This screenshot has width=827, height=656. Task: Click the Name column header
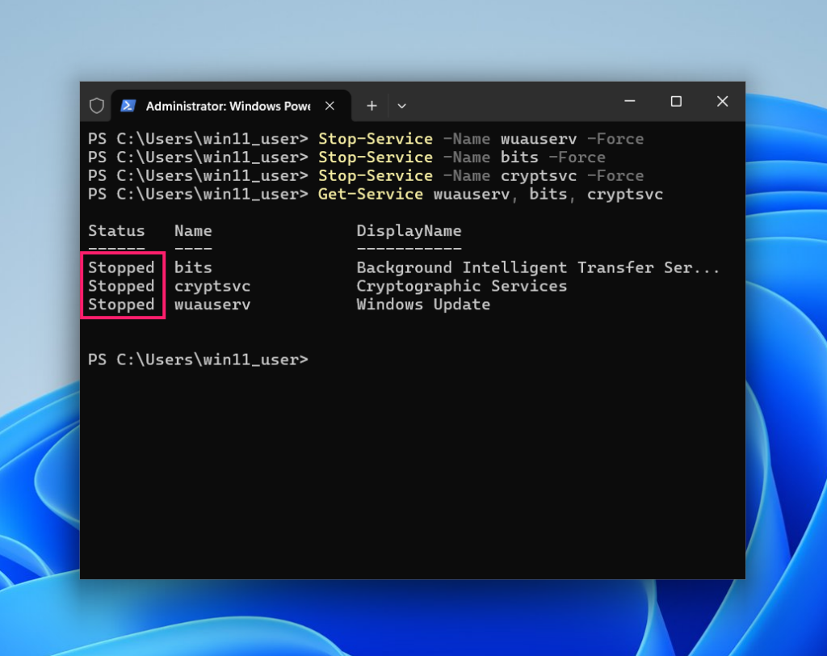point(193,230)
